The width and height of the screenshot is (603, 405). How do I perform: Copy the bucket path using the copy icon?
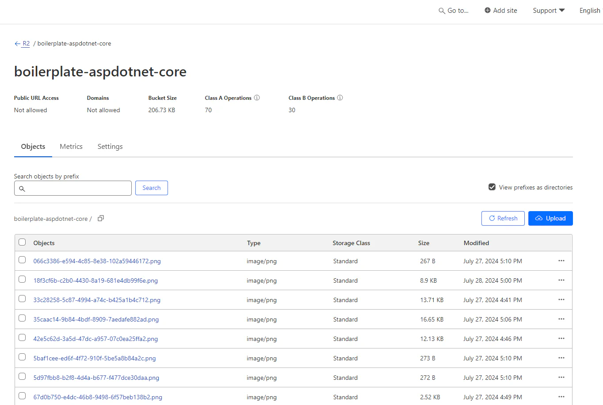coord(100,218)
